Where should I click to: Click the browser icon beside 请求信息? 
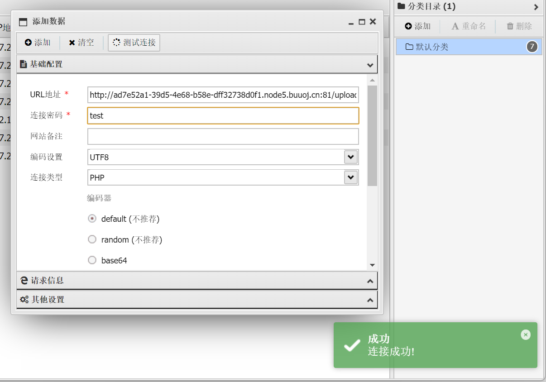click(x=24, y=281)
